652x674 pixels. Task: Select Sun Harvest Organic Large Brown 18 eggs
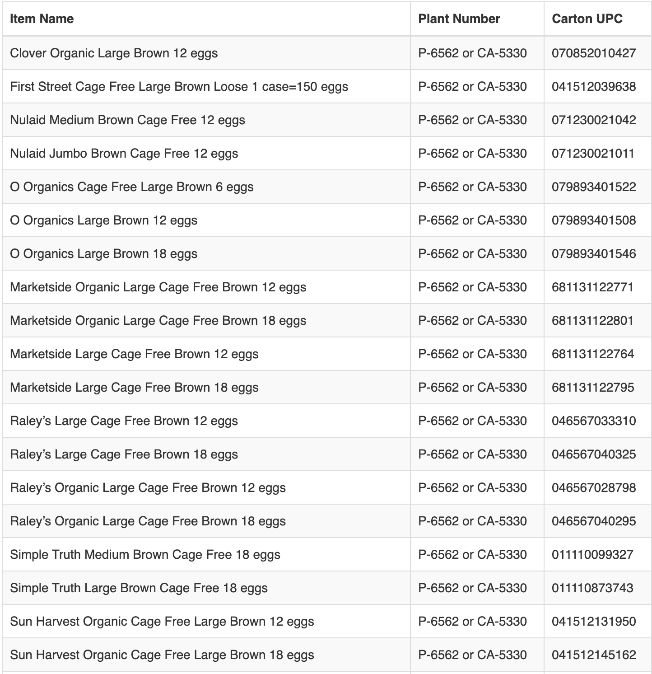tap(162, 655)
